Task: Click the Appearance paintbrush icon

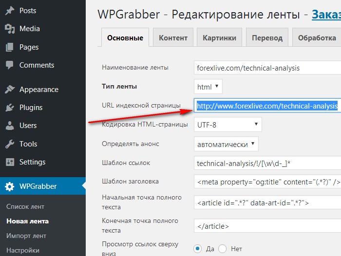Action: pyautogui.click(x=10, y=90)
